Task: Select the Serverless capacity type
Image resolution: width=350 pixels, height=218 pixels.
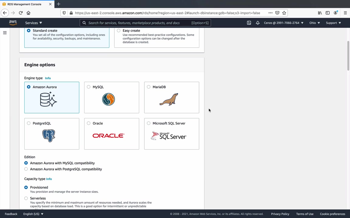Action: pos(26,198)
